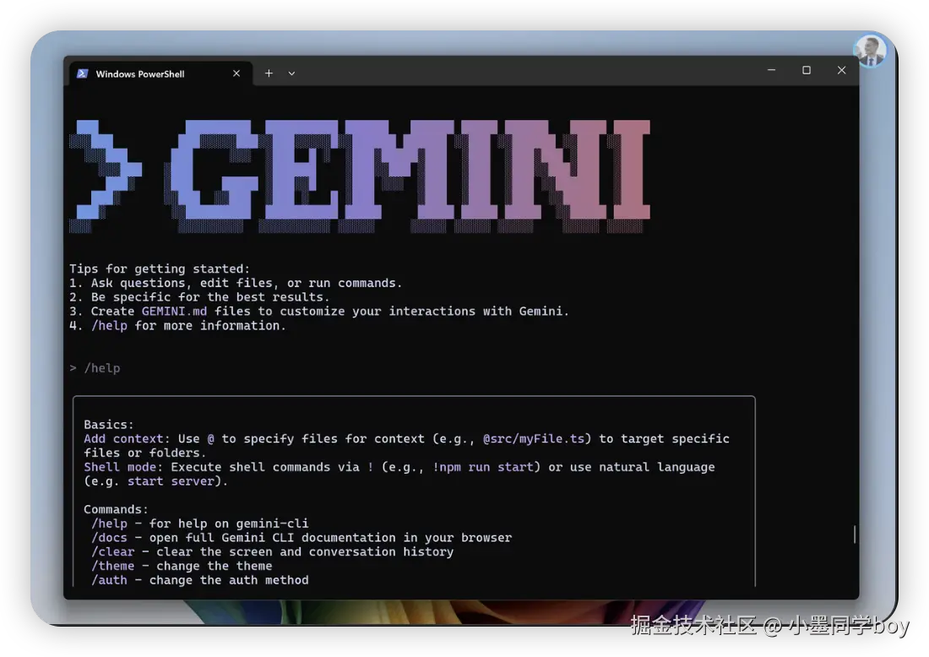Click the 'Commands:' heading
This screenshot has width=929, height=657.
click(x=117, y=509)
